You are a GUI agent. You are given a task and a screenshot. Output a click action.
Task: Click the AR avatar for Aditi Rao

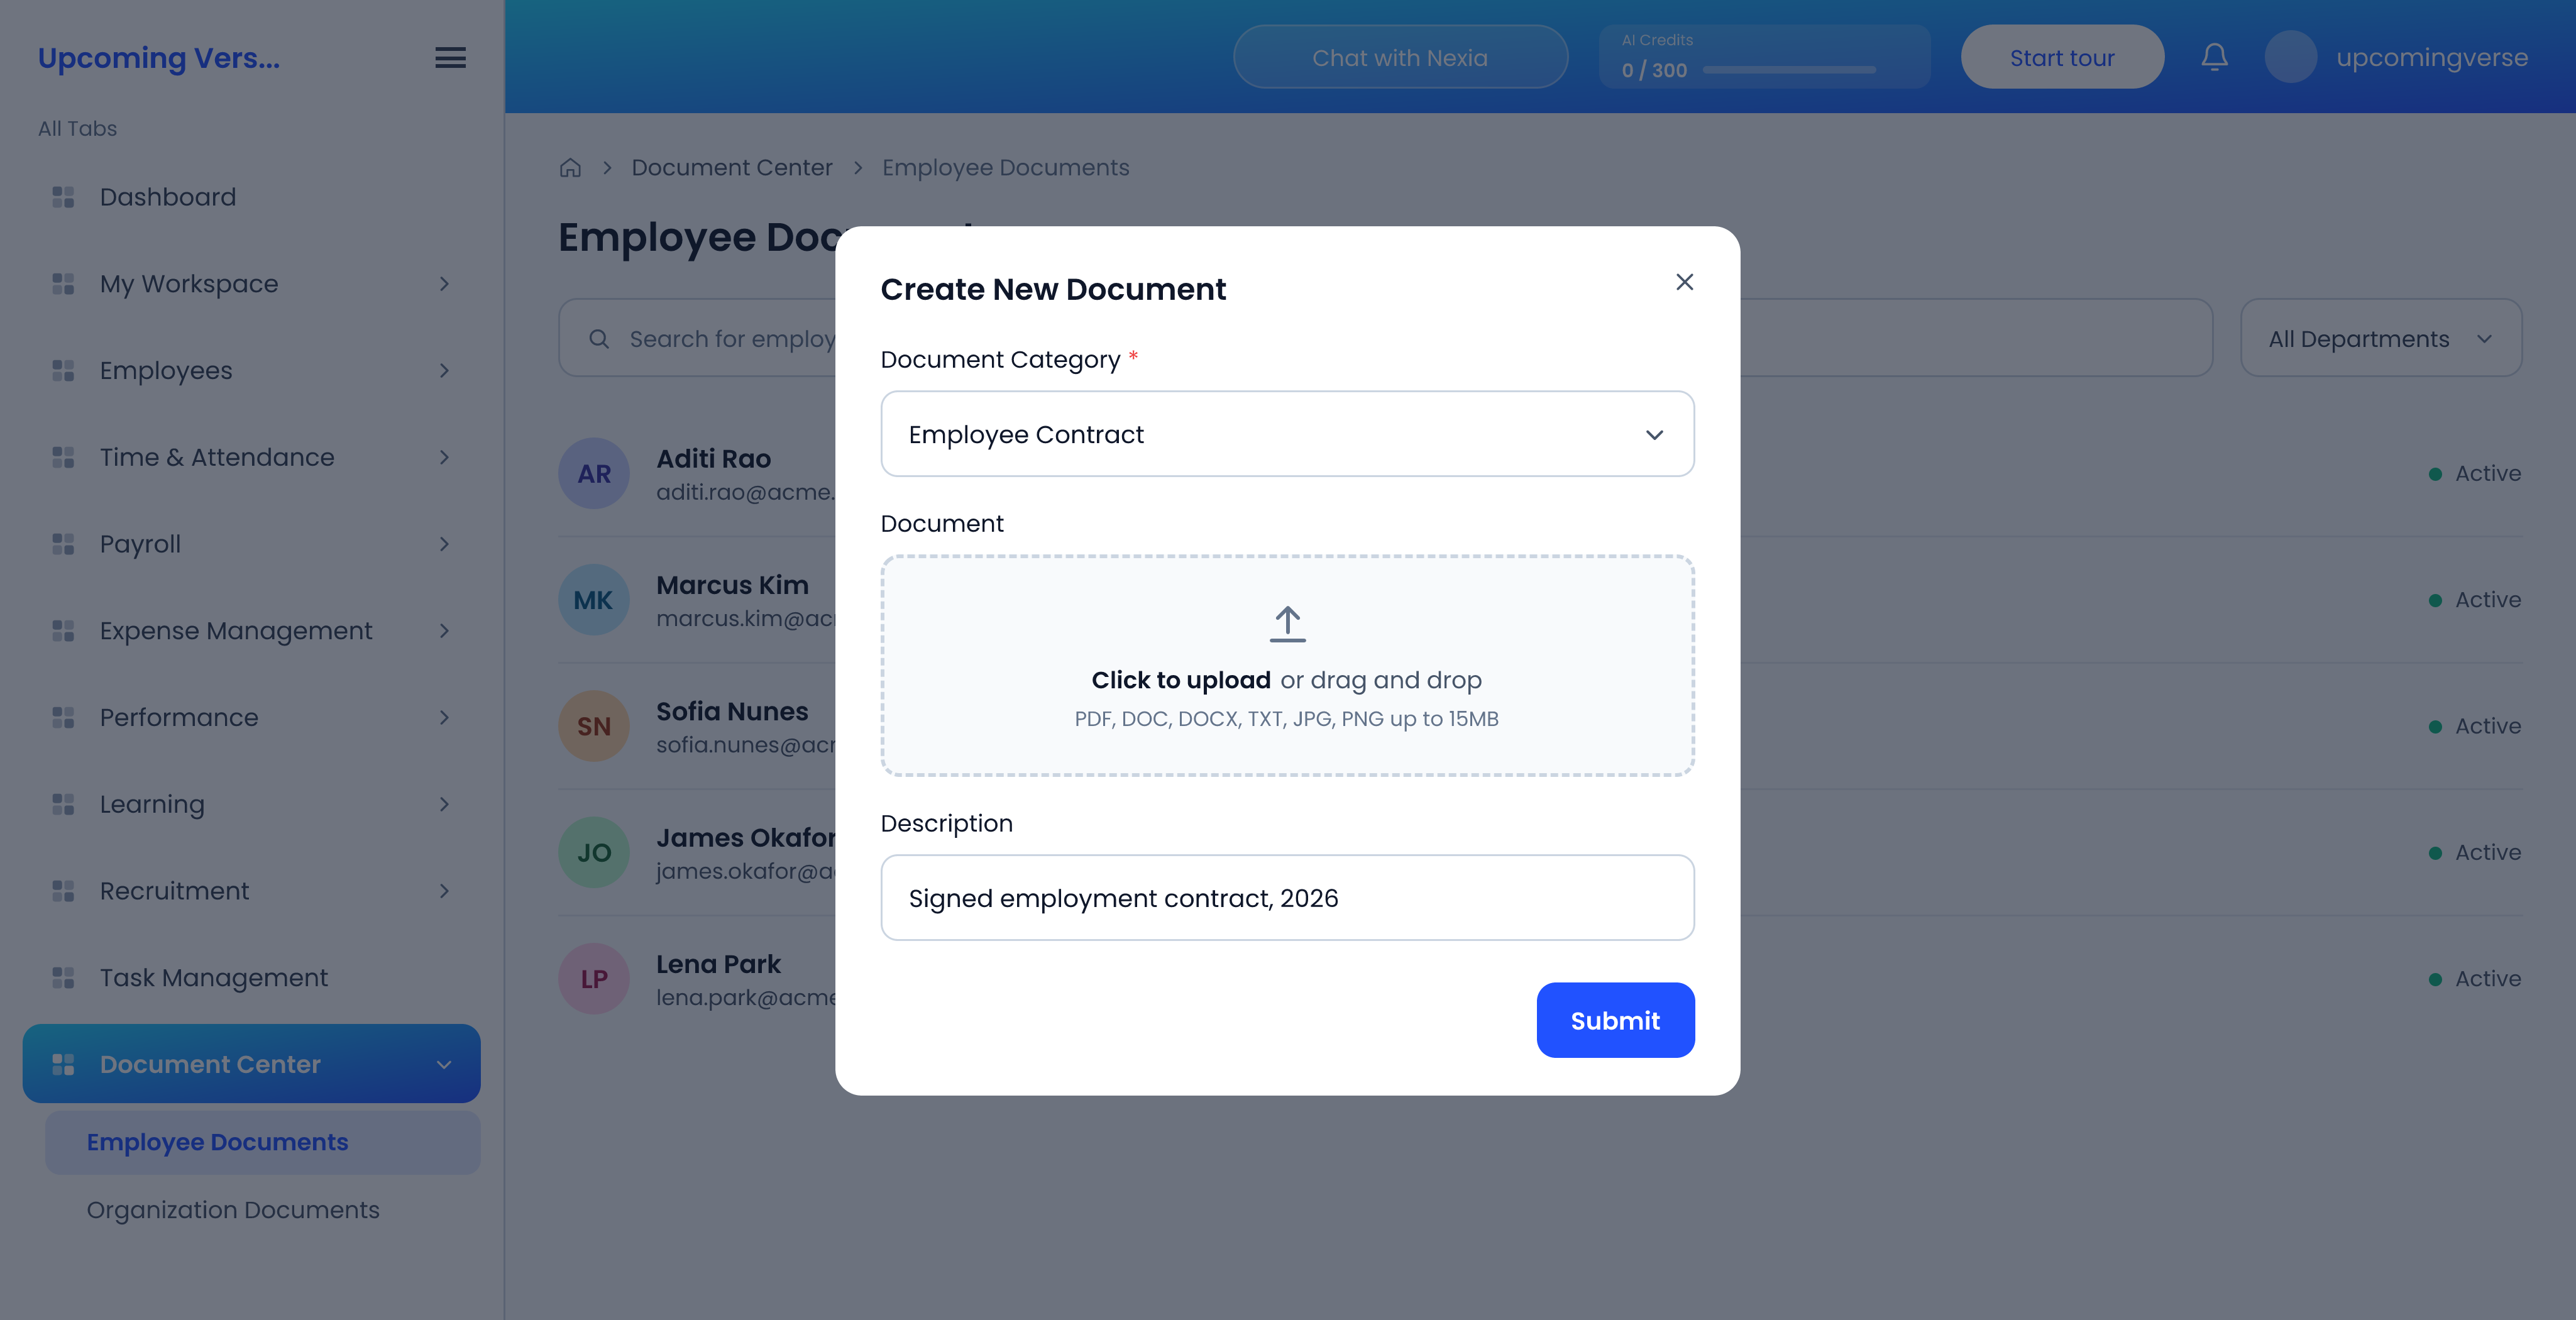click(594, 473)
